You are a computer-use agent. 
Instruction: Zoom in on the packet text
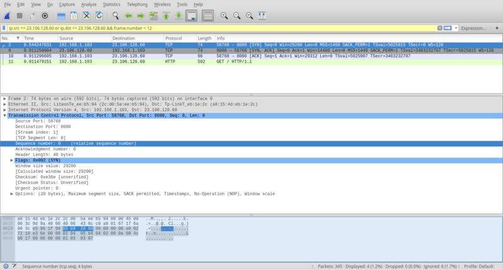[224, 15]
